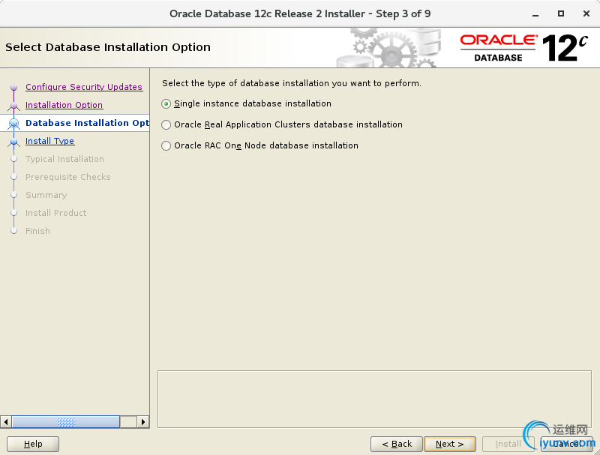Click the current Database Installation Option step icon
Screen dimensions: 600x455
14,123
